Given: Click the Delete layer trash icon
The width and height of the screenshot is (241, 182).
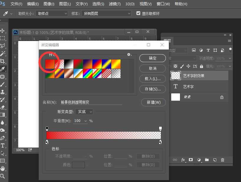Looking at the screenshot, I should (x=223, y=160).
